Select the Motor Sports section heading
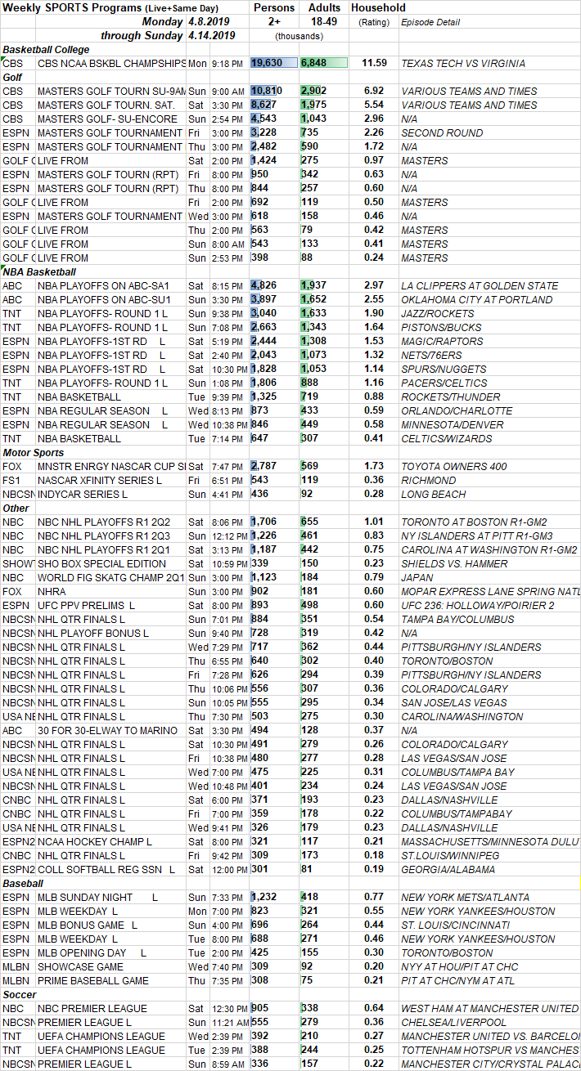581x1071 pixels. tap(34, 452)
